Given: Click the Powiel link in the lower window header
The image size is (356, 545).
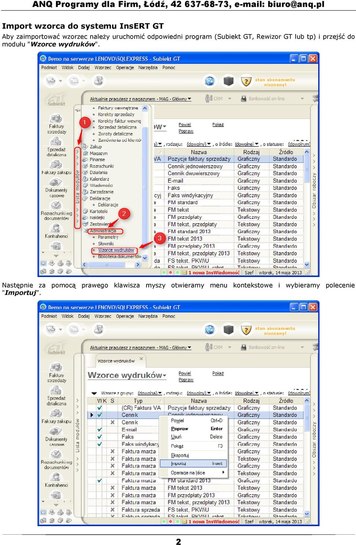Looking at the screenshot, I should (x=185, y=373).
